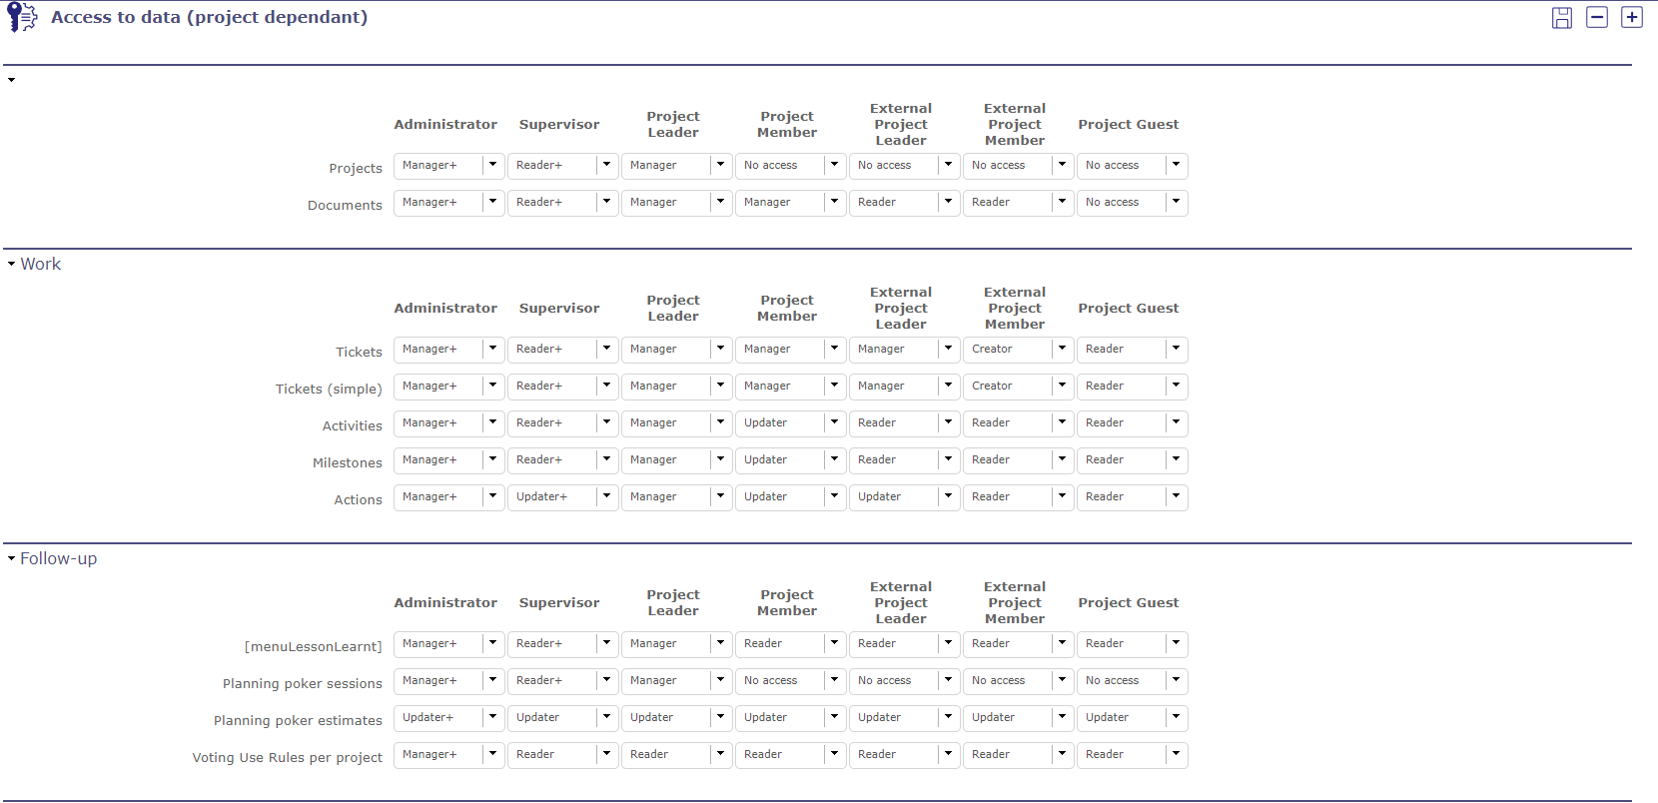Open the Supervisor dropdown for Tickets (simple)
Viewport: 1658px width, 803px height.
click(x=606, y=386)
